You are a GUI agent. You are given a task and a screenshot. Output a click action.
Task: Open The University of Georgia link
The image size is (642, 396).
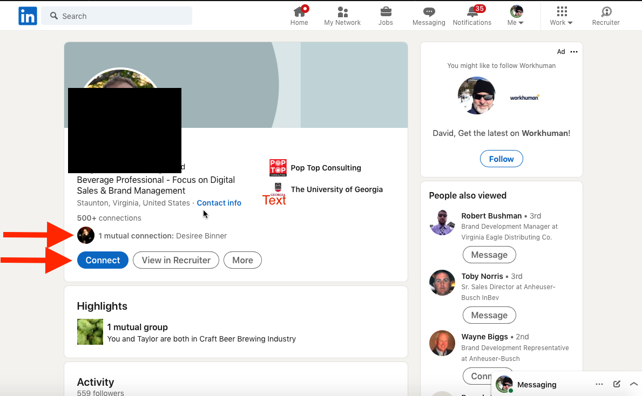(336, 189)
